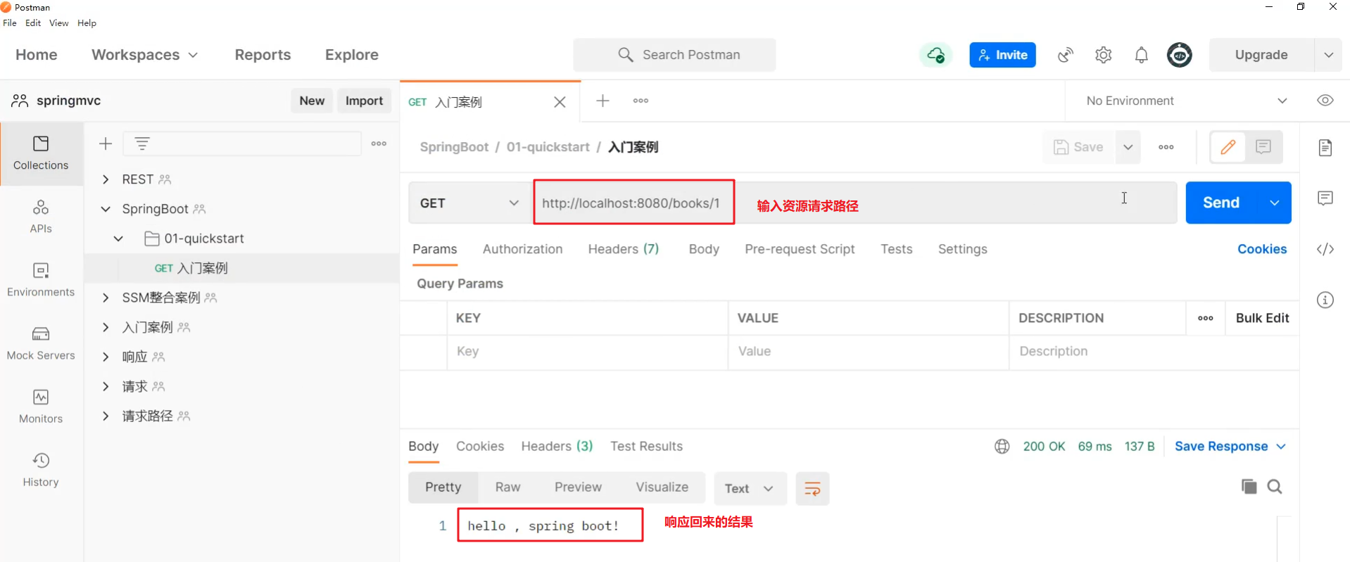1350x562 pixels.
Task: Open request more actions menu beside Save
Action: 1166,147
